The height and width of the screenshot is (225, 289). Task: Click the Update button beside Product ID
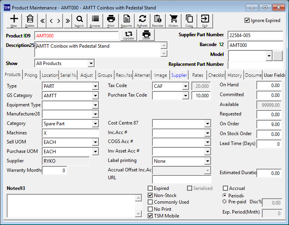pyautogui.click(x=128, y=35)
